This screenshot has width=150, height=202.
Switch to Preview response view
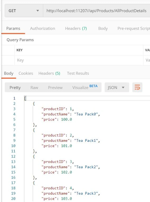(x=55, y=88)
